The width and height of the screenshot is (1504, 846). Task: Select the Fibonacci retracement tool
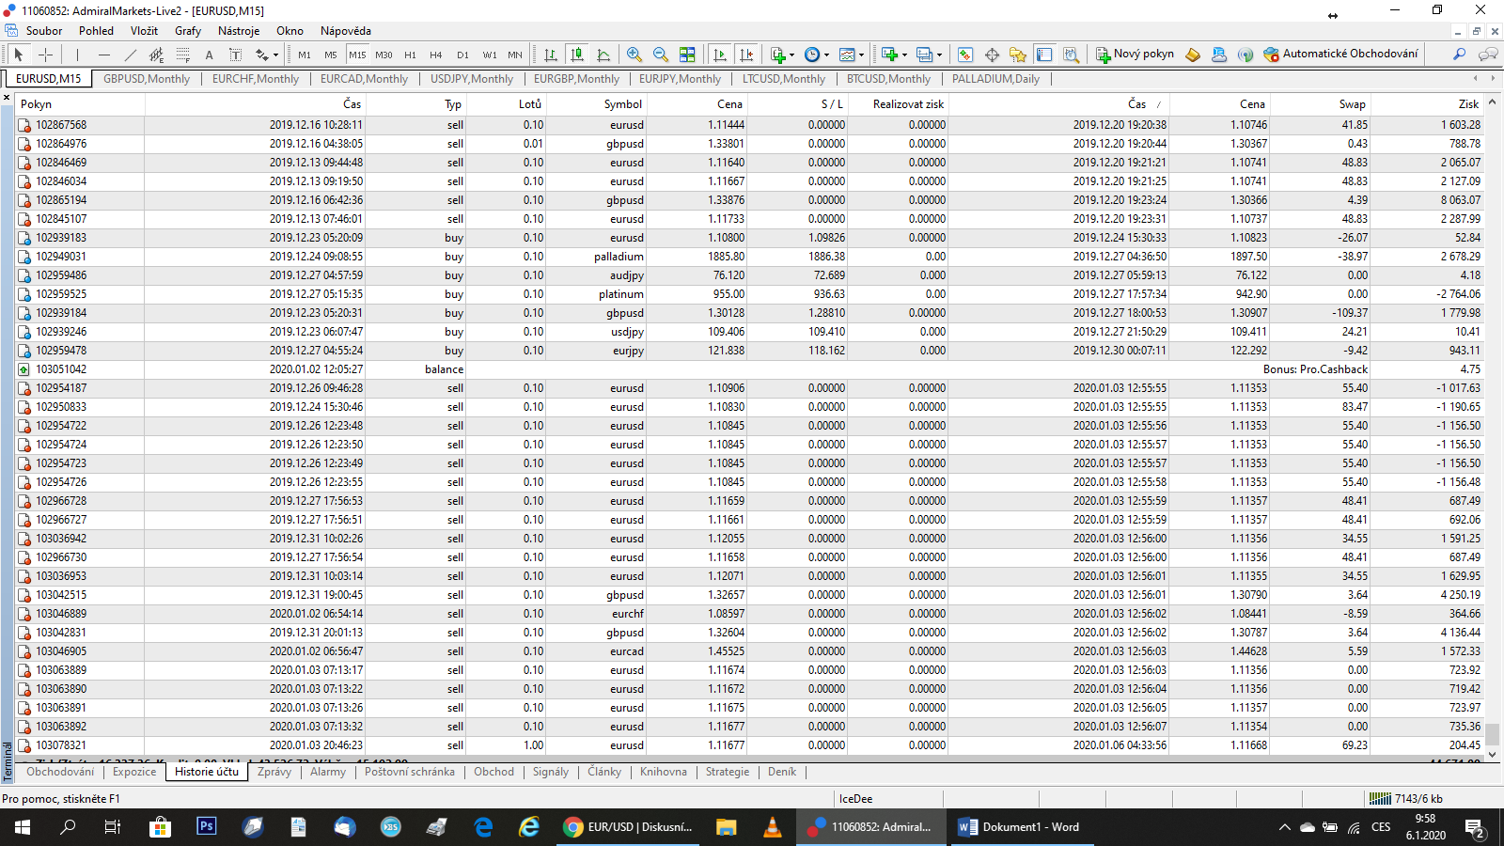point(182,55)
